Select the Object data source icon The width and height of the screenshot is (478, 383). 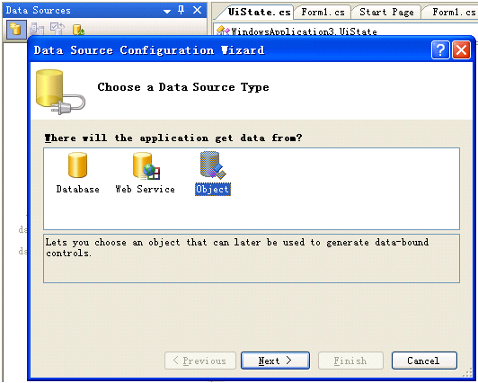(213, 165)
